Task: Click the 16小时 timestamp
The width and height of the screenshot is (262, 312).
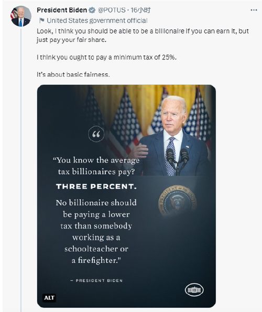Action: tap(140, 10)
